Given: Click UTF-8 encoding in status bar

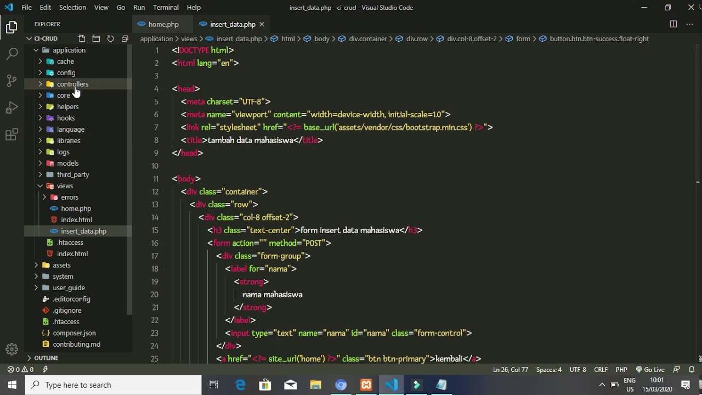Looking at the screenshot, I should click(x=578, y=369).
